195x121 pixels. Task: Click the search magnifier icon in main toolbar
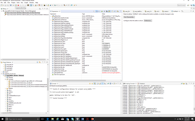click(x=72, y=5)
